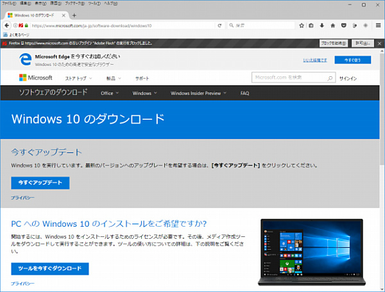Open a new tab with plus button
385x292 pixels.
(x=74, y=15)
